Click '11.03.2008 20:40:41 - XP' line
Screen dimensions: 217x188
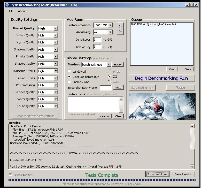click(x=26, y=160)
